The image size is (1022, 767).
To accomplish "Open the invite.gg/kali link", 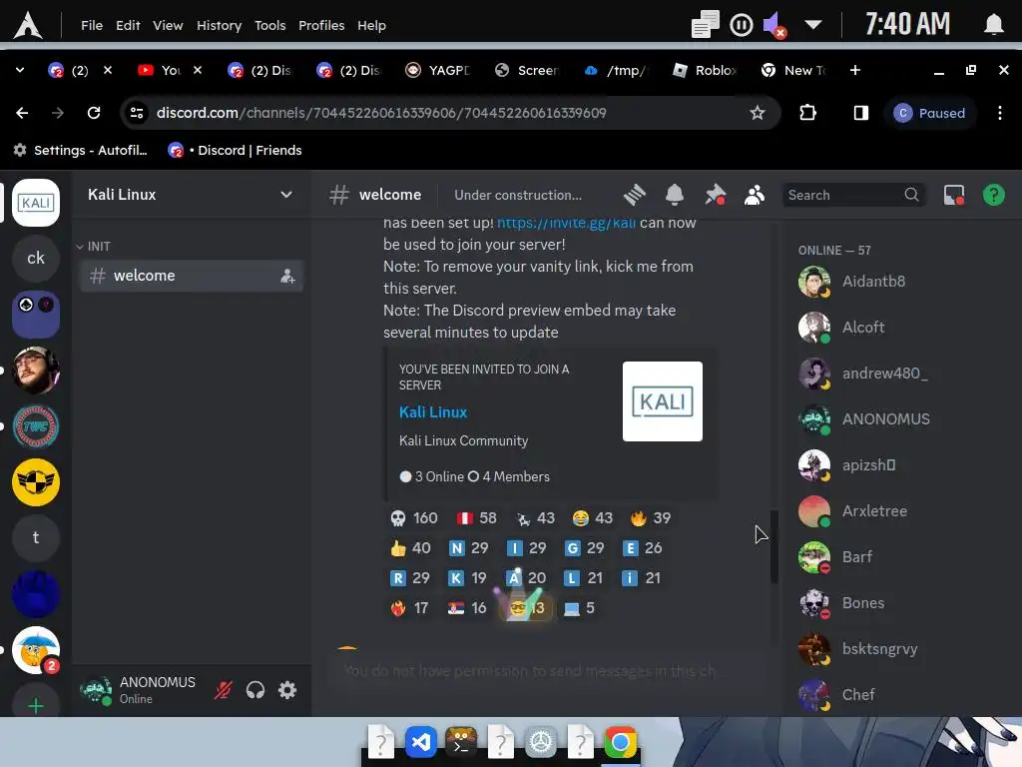I will tap(566, 223).
